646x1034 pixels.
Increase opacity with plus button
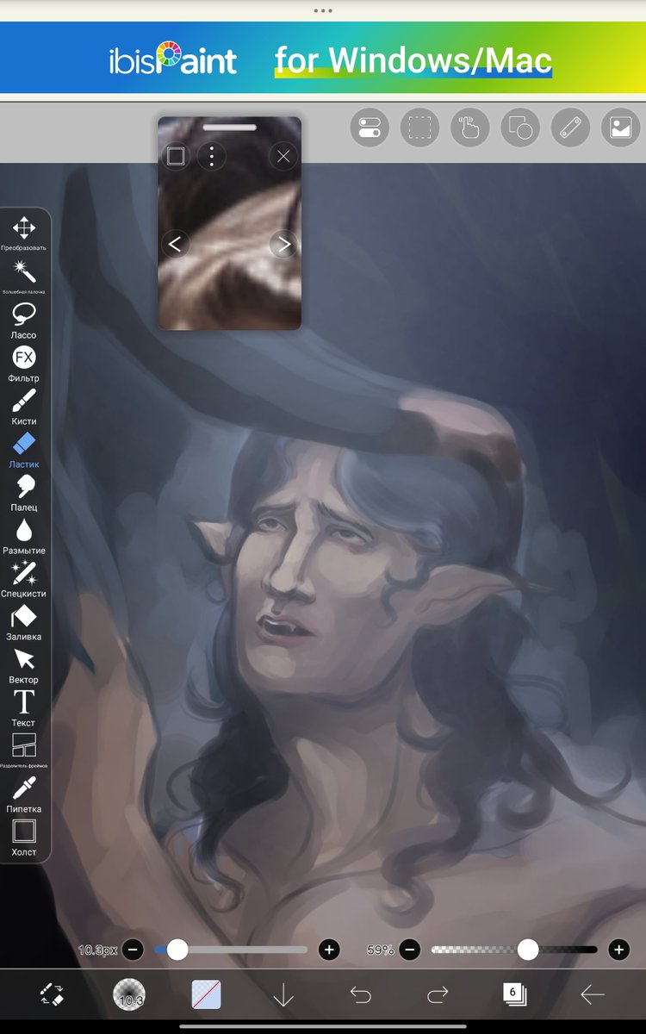click(618, 950)
